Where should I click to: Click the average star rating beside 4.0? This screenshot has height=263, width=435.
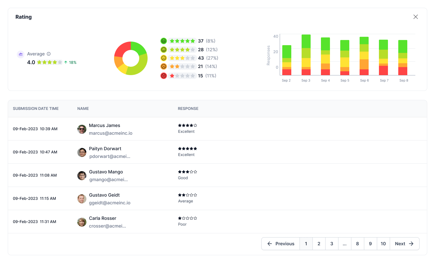pyautogui.click(x=50, y=62)
